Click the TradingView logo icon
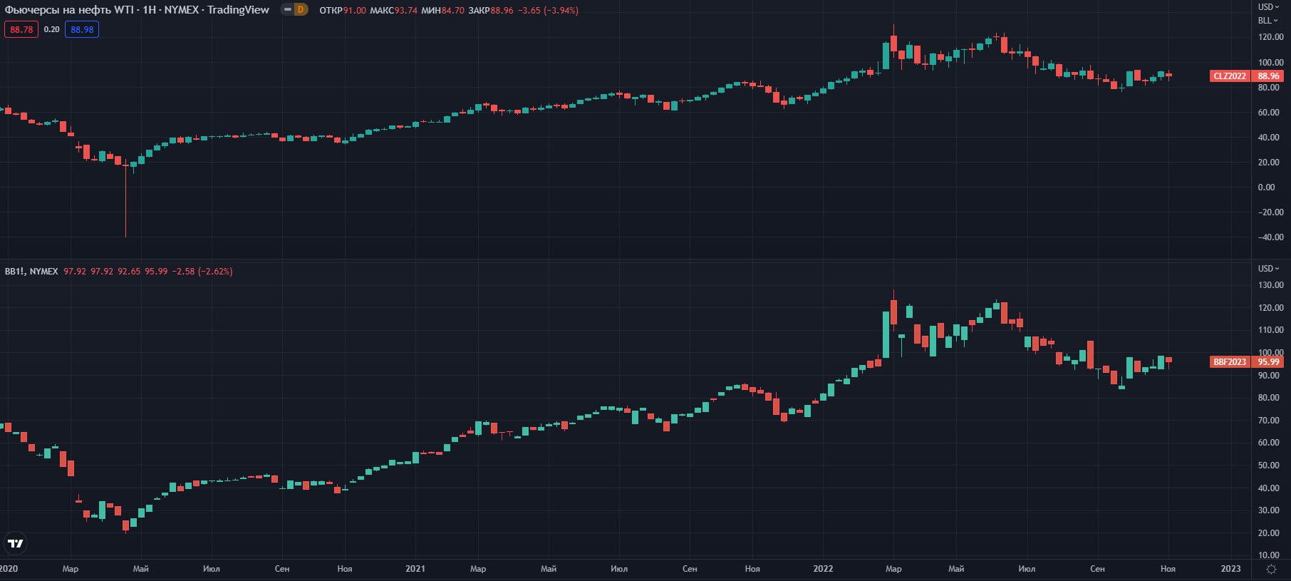The height and width of the screenshot is (581, 1291). (15, 544)
